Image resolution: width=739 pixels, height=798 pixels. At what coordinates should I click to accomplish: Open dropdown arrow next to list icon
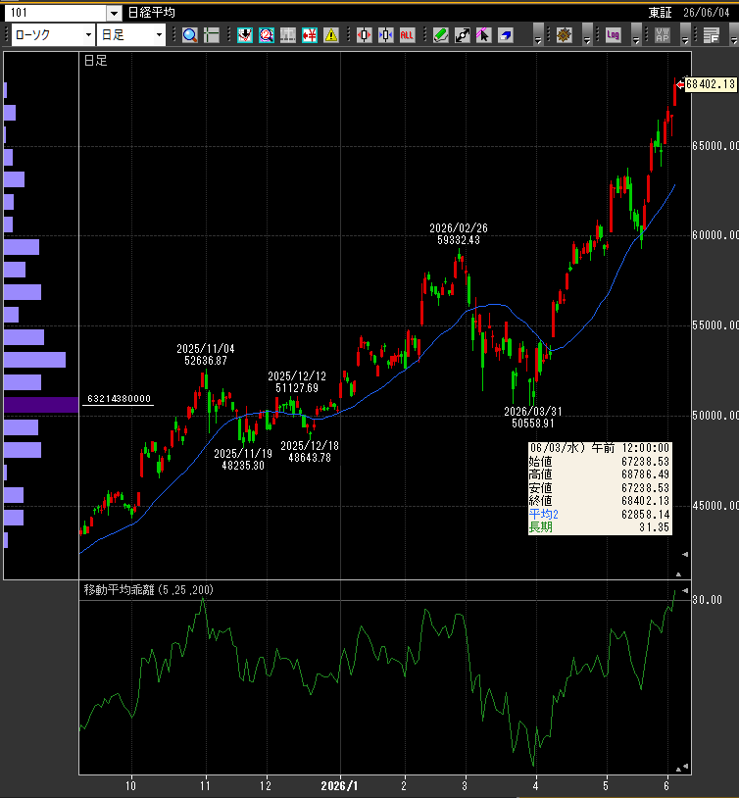pyautogui.click(x=733, y=35)
